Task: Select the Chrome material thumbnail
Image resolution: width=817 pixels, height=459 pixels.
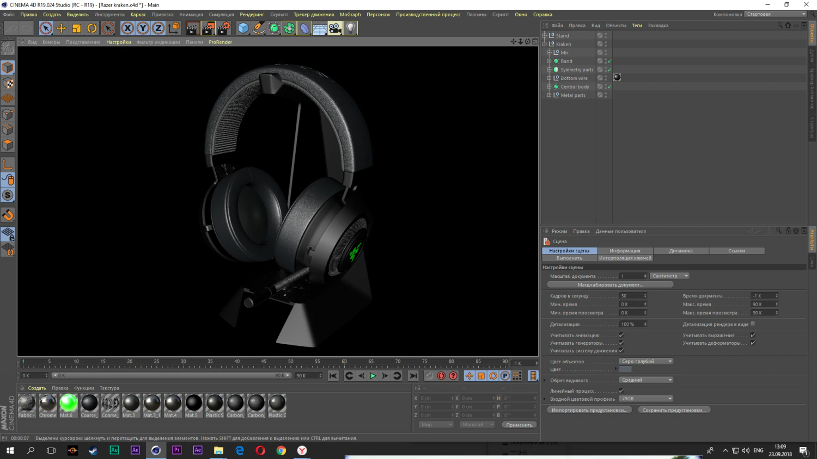Action: pos(47,402)
